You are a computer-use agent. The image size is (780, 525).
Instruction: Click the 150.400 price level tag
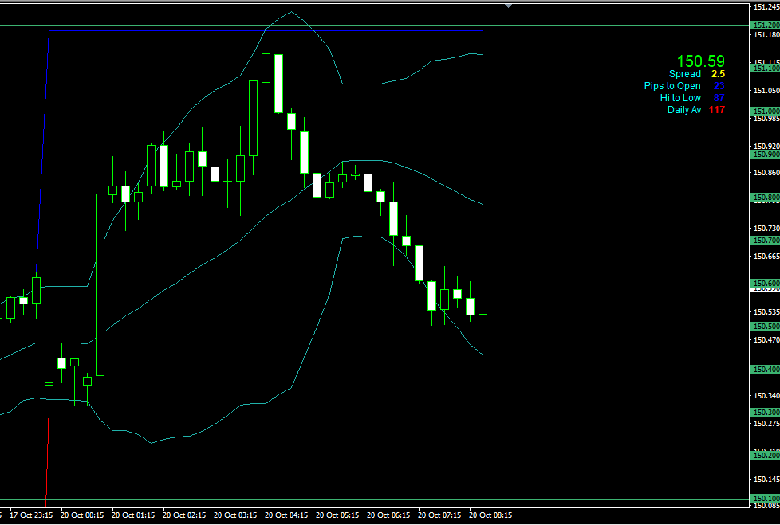pyautogui.click(x=765, y=370)
